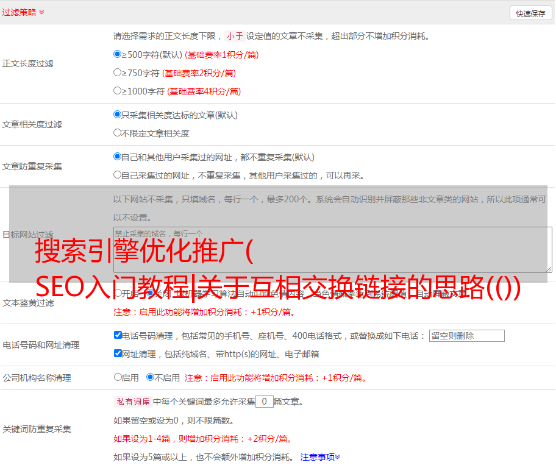This screenshot has height=468, width=556.
Task: Select ≥750字符 length option
Action: pos(118,73)
